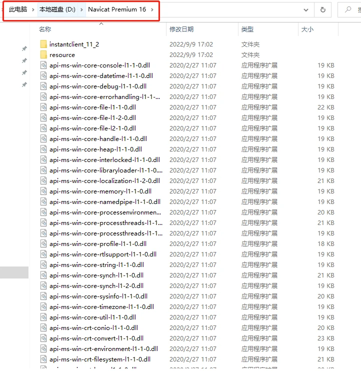
Task: Expand the chevron after 此电脑
Action: coord(33,9)
